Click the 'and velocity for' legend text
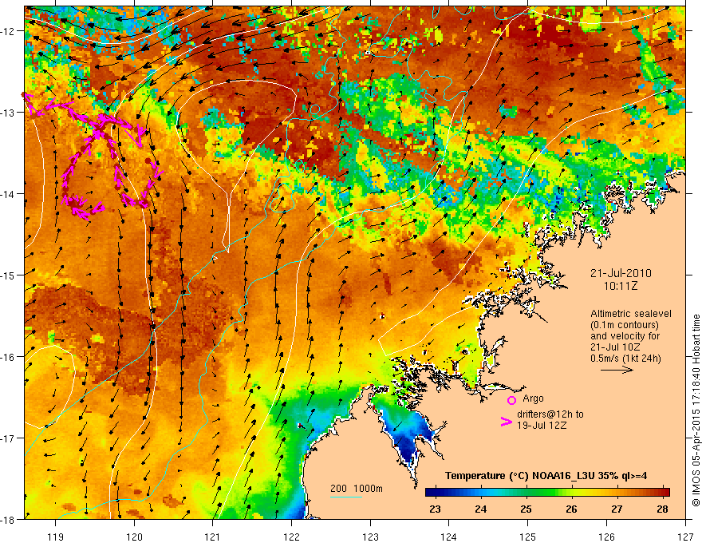702x543 pixels. pyautogui.click(x=625, y=336)
